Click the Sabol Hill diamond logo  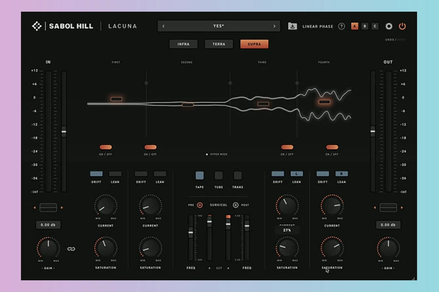click(x=37, y=26)
